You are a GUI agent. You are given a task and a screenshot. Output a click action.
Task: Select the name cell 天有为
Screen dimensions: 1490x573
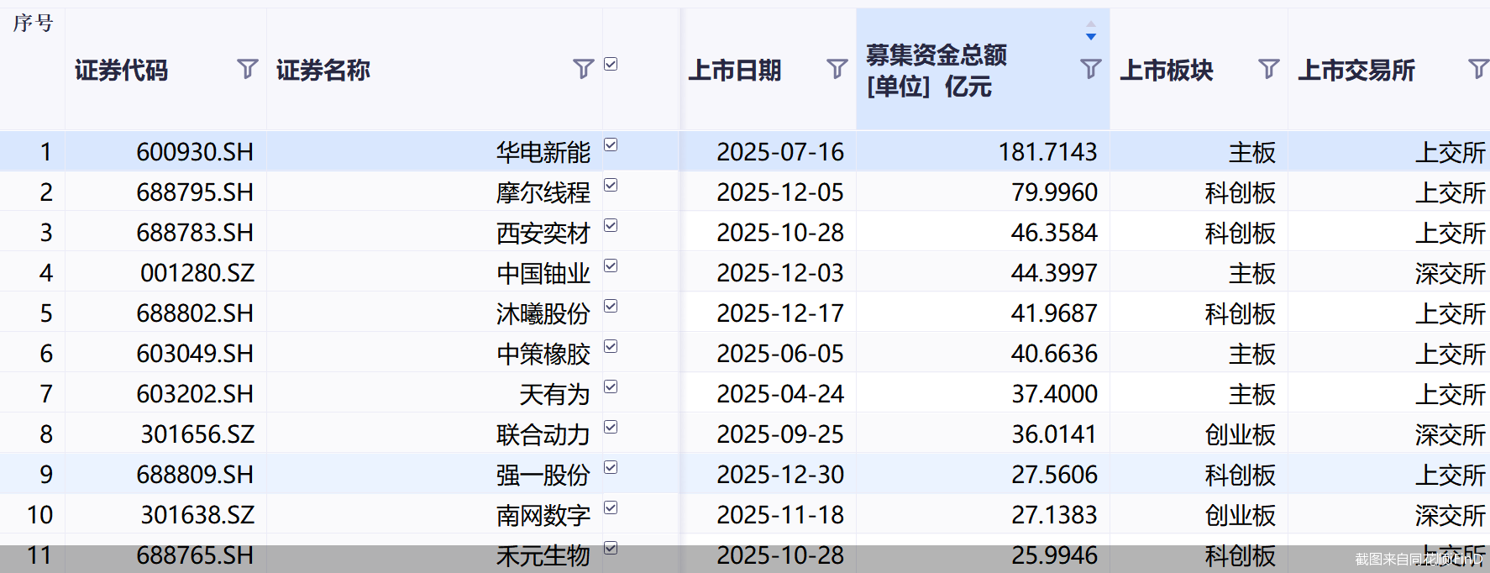tap(555, 394)
